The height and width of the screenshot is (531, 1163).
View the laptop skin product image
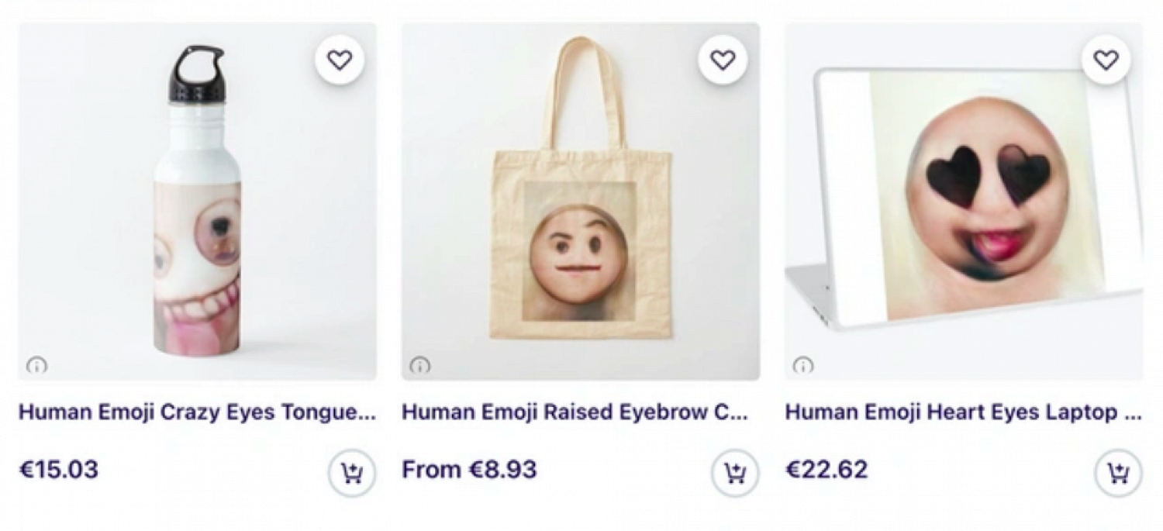pos(964,202)
